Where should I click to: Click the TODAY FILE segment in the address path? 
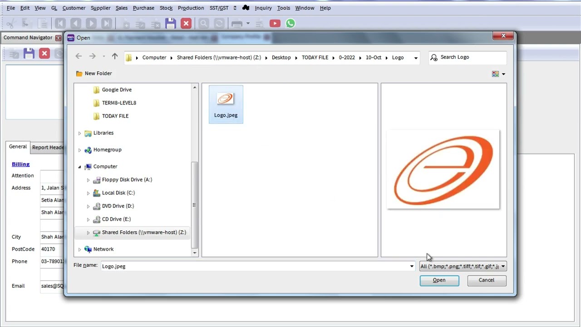click(315, 58)
